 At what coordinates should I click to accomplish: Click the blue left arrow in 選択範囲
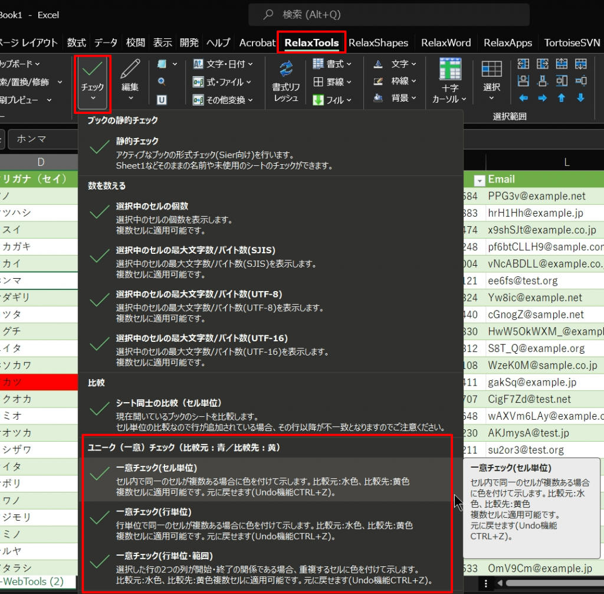click(x=523, y=98)
